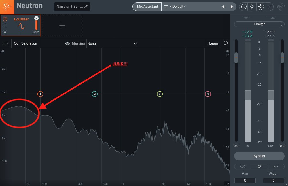Select EQ band node 4
288x186 pixels.
pos(208,94)
